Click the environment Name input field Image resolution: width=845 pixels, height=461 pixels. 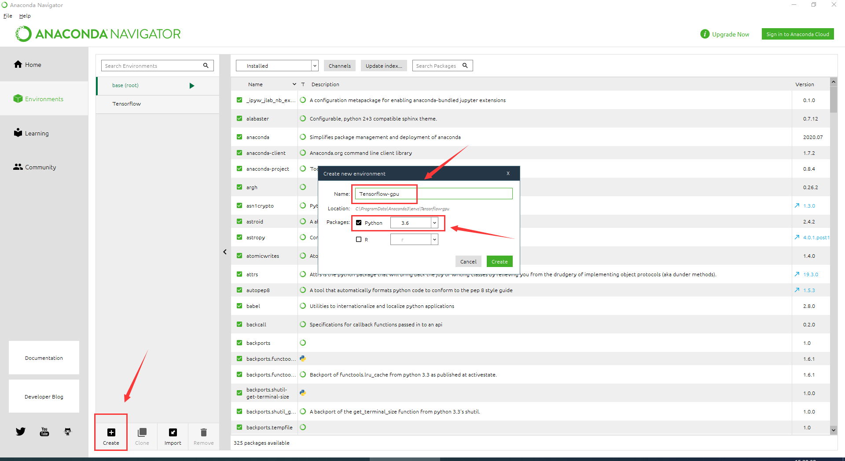[x=434, y=194]
